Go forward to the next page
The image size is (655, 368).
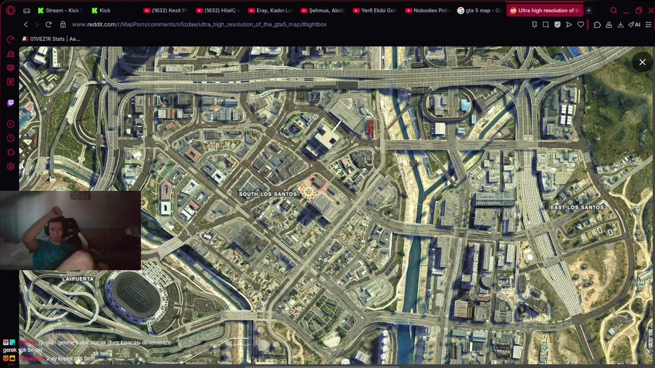click(37, 25)
